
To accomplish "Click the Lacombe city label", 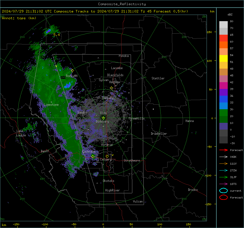I will click(117, 68).
